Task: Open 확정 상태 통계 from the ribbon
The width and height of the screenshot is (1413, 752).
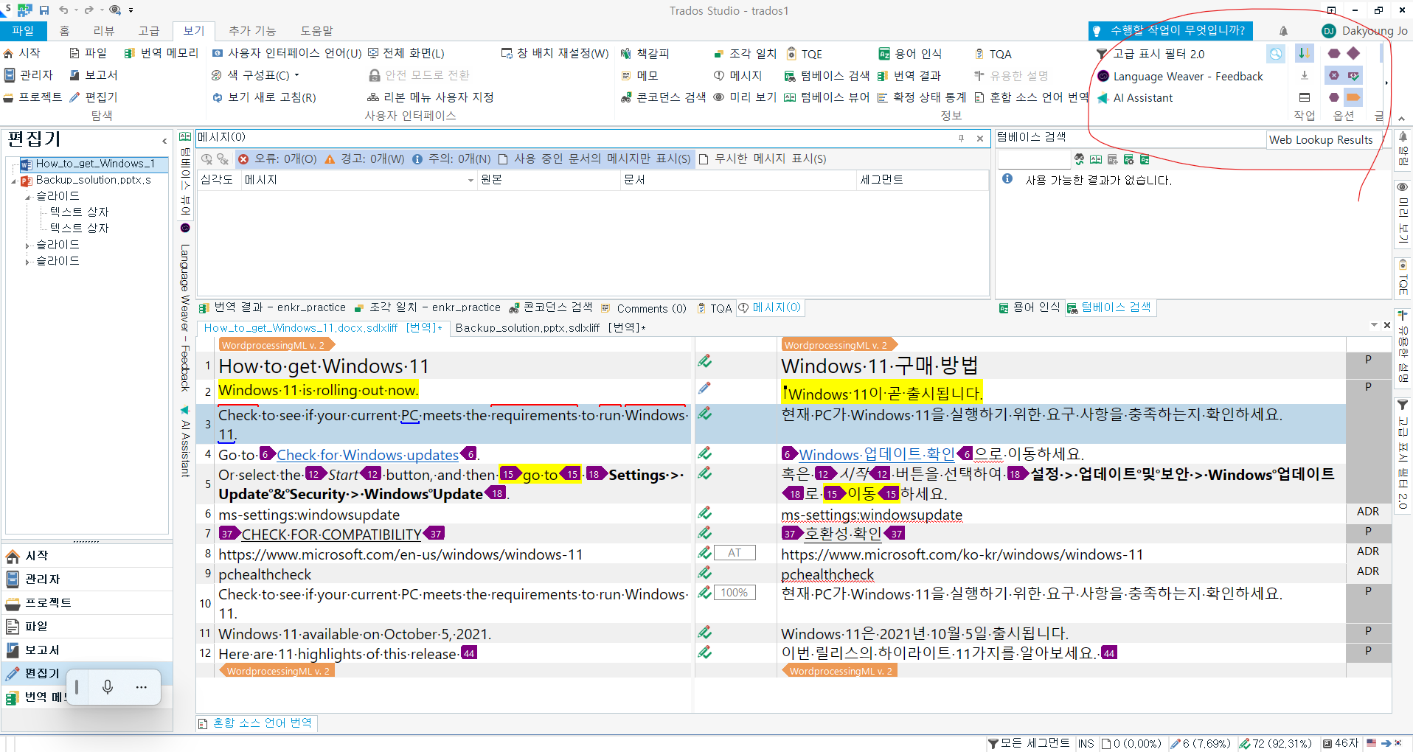Action: tap(921, 97)
